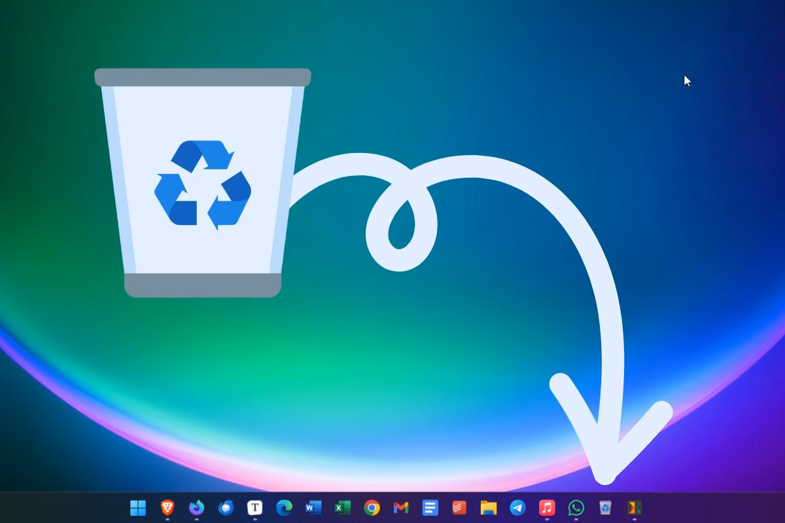Launch Brave browser from the taskbar

(x=167, y=507)
